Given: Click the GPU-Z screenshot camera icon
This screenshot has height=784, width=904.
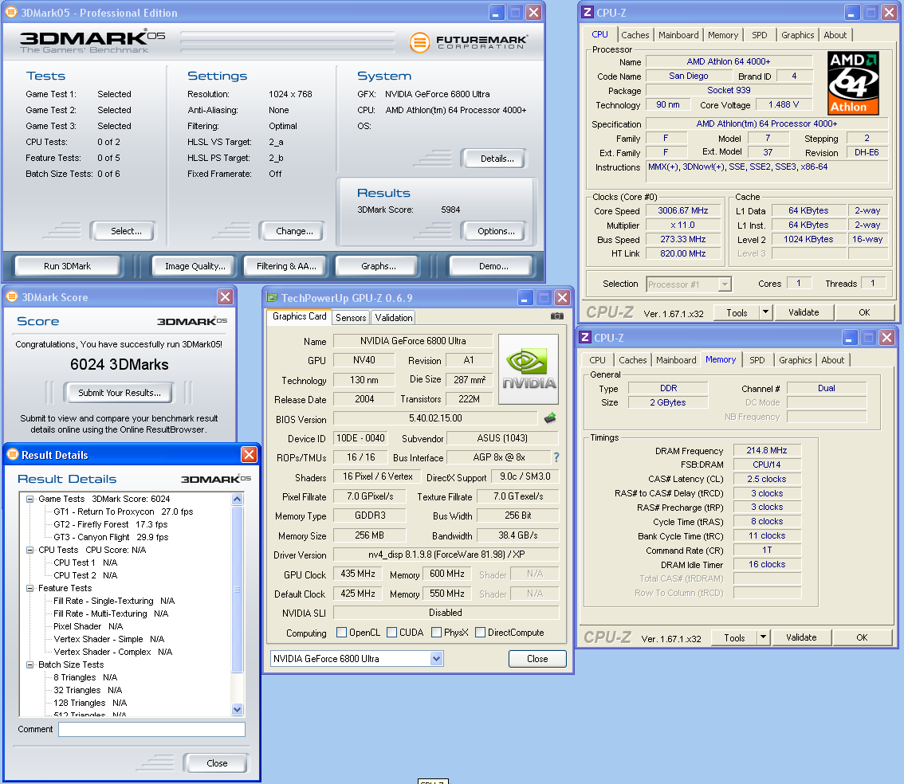Looking at the screenshot, I should pos(557,316).
